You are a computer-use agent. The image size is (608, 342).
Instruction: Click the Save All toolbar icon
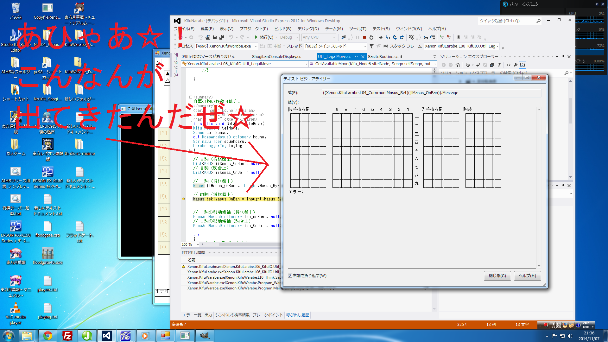click(222, 37)
